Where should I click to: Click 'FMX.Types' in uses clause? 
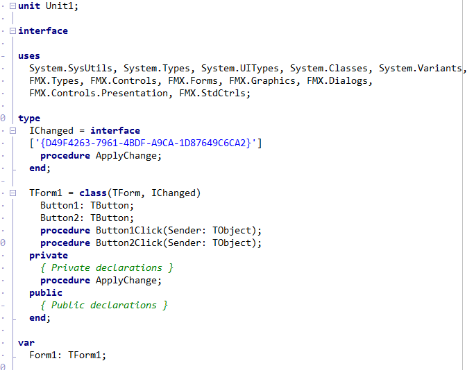click(x=54, y=81)
